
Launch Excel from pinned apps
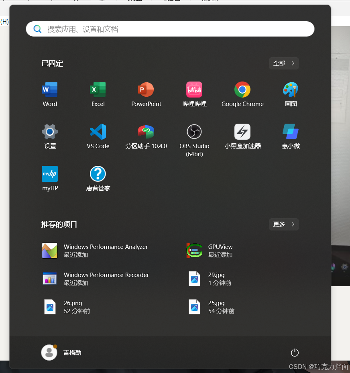pos(98,94)
